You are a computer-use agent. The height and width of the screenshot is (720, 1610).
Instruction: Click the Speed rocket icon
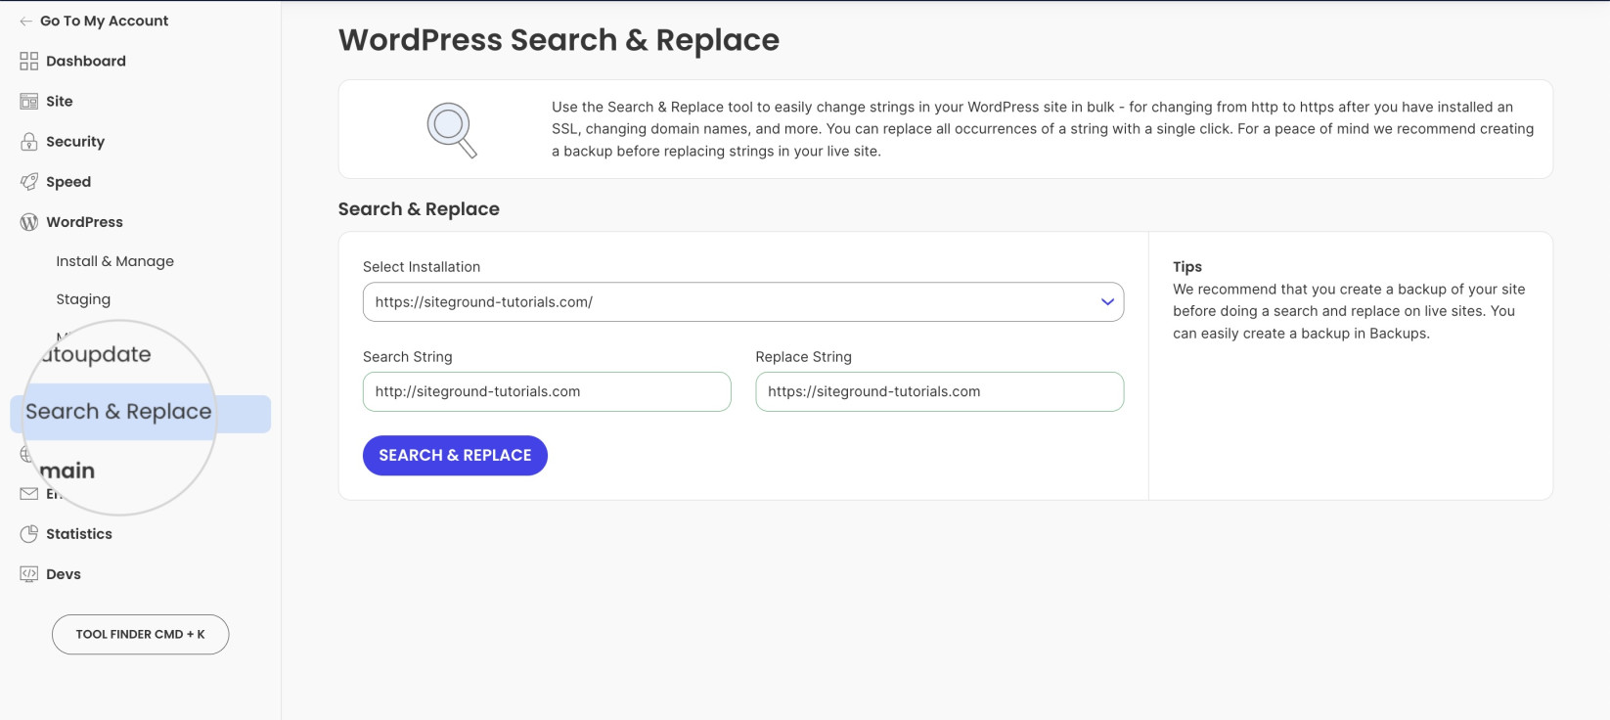(28, 181)
